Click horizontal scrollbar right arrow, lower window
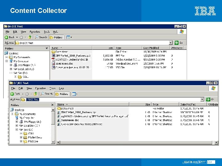Viewport: 222px width, 166px height. point(216,142)
